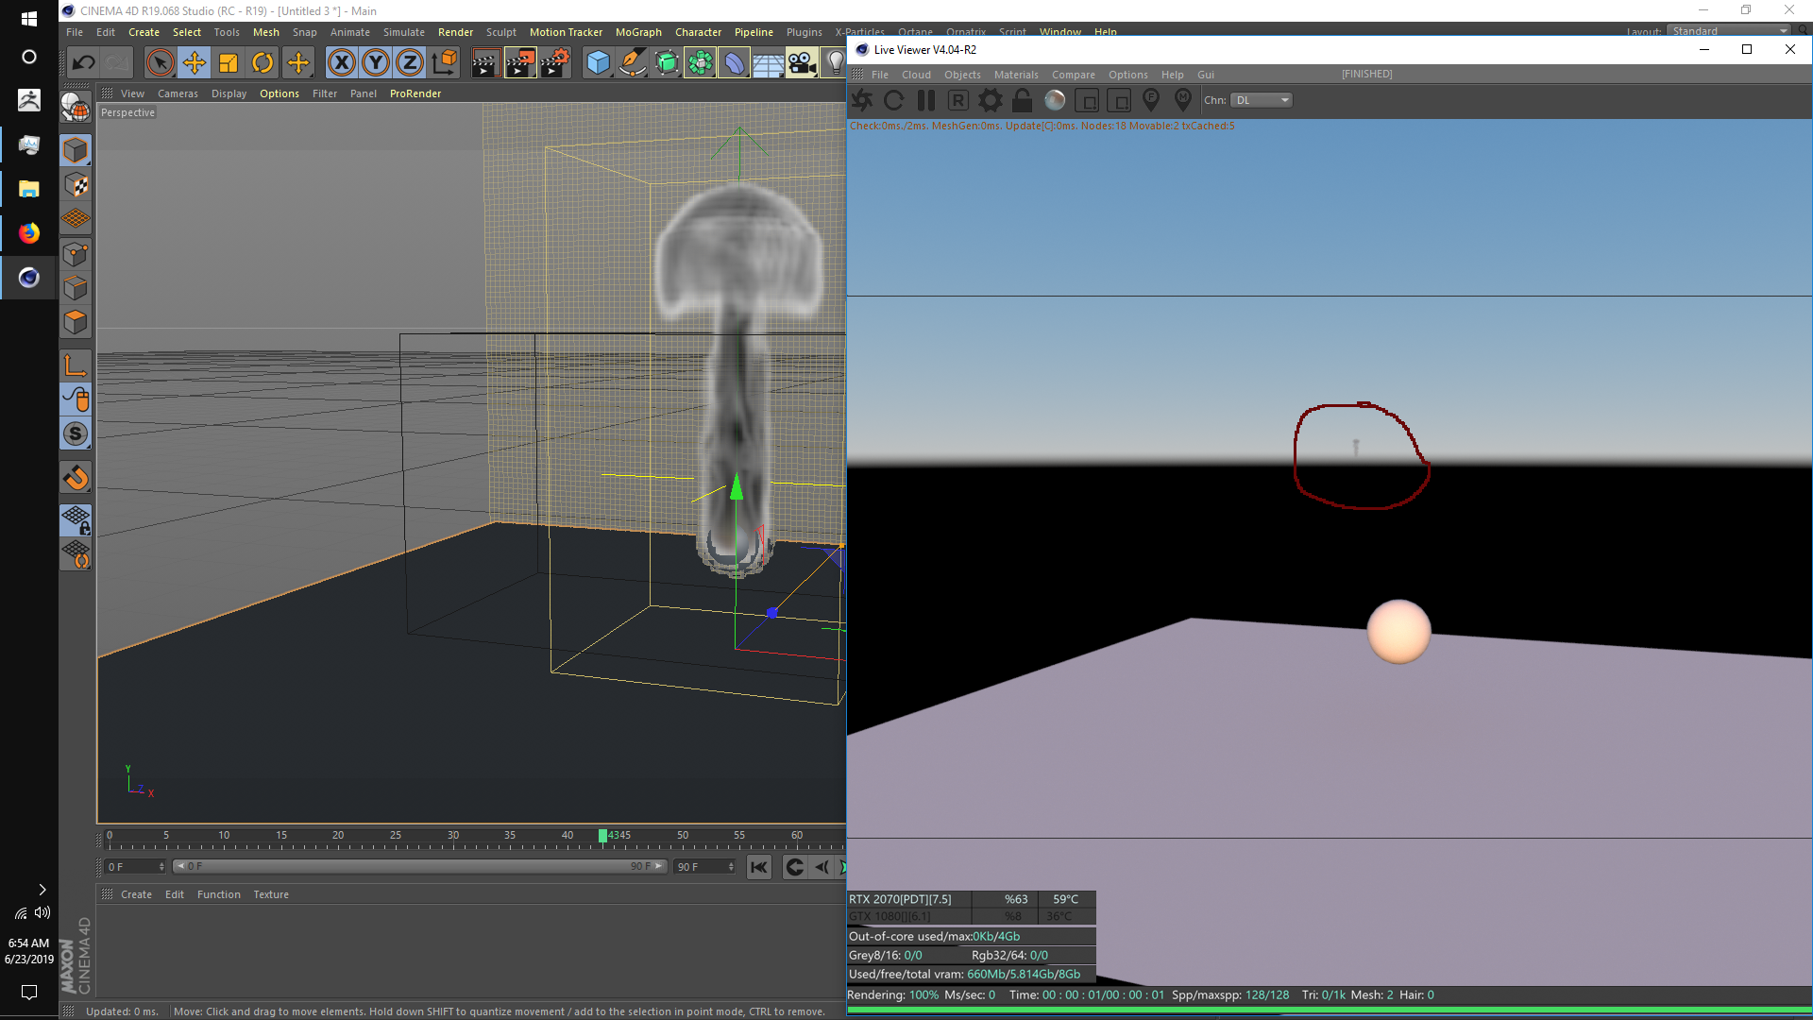This screenshot has height=1020, width=1813.
Task: Expand the Windows taskbar chevron
Action: coord(42,890)
